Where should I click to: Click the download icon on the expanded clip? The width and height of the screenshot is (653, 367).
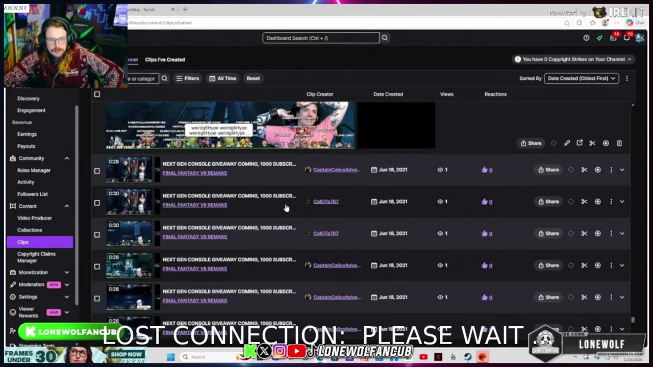(606, 143)
